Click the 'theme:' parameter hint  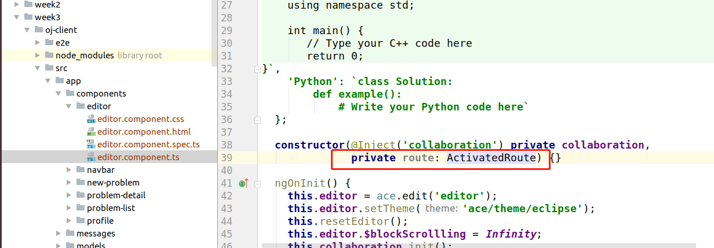point(440,209)
